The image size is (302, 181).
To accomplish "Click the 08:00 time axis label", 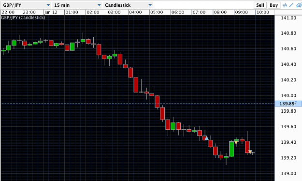I will 220,13.
